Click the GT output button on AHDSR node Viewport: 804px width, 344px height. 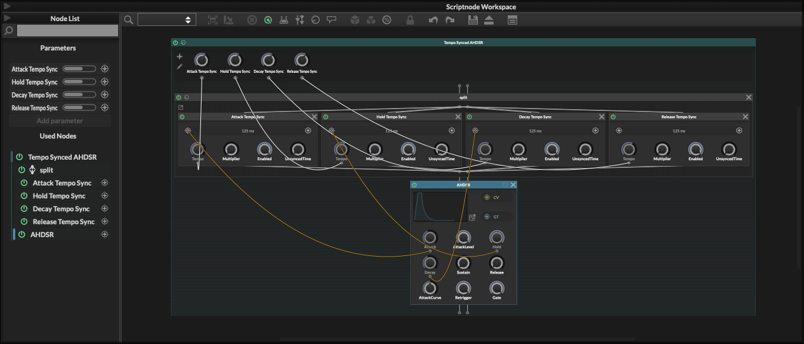pos(497,217)
